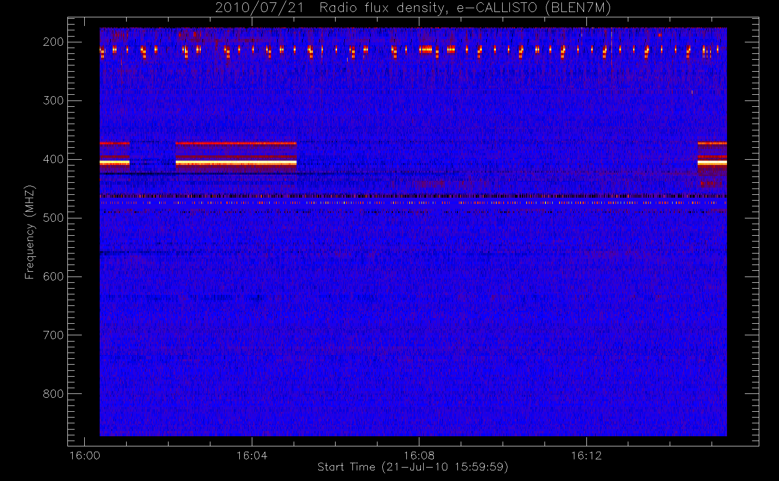Click the 200 frequency tick label
The height and width of the screenshot is (481, 779).
pyautogui.click(x=53, y=42)
